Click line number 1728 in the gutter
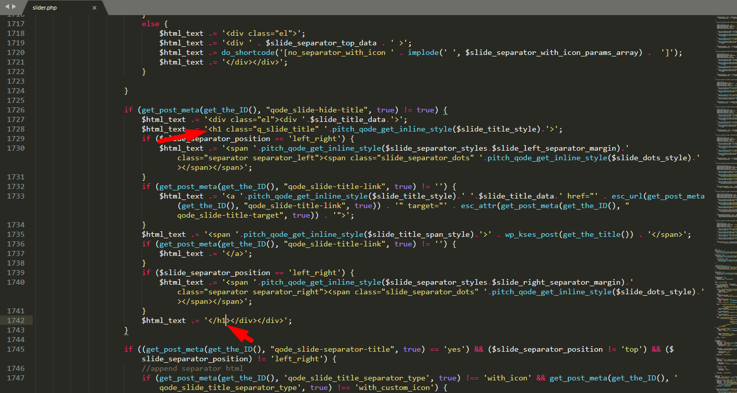This screenshot has height=393, width=737. (16, 129)
